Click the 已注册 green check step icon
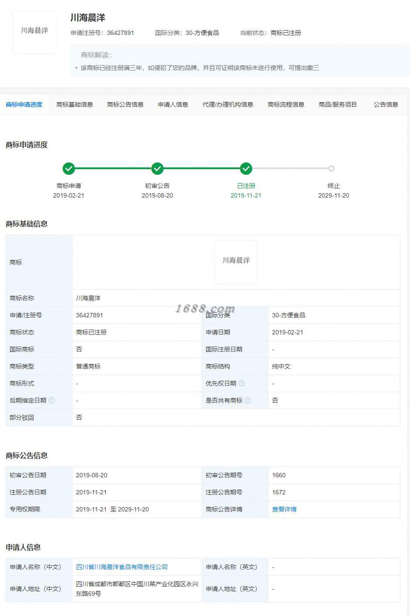The image size is (410, 615). point(246,168)
